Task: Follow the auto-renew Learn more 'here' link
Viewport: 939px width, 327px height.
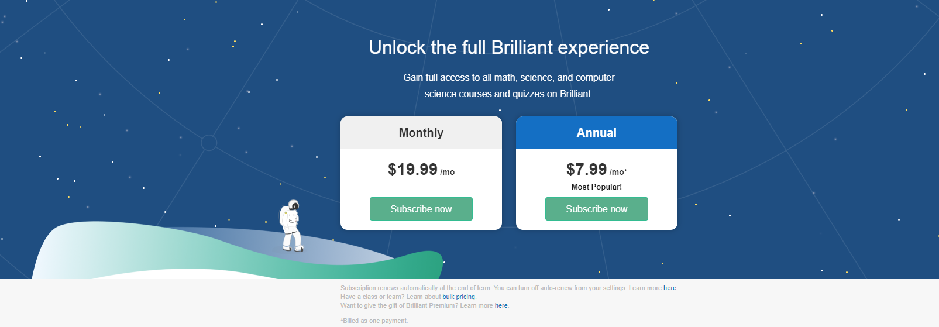Action: point(669,288)
